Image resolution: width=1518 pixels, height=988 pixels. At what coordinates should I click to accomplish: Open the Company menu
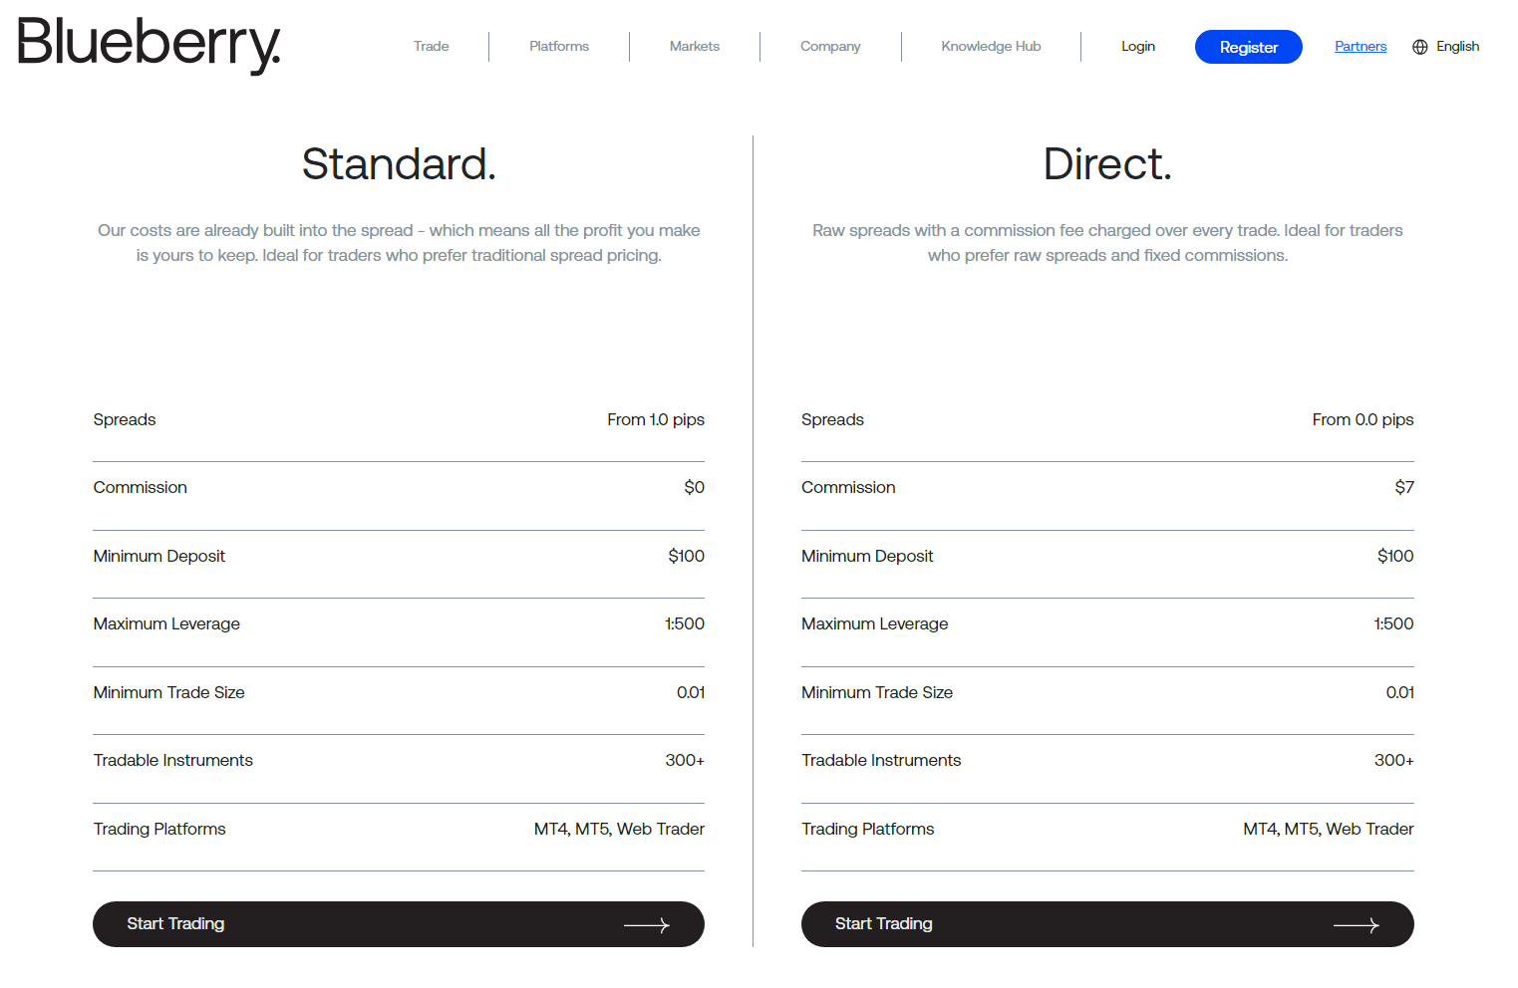click(x=830, y=47)
